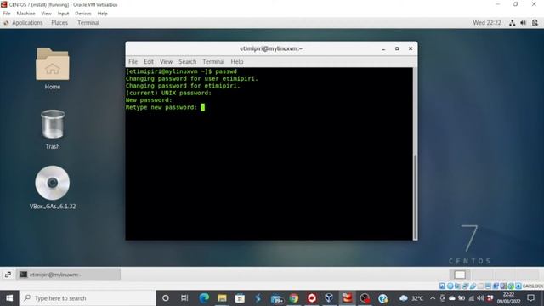Open the terminal window's Help menu
The height and width of the screenshot is (306, 544).
click(x=237, y=62)
